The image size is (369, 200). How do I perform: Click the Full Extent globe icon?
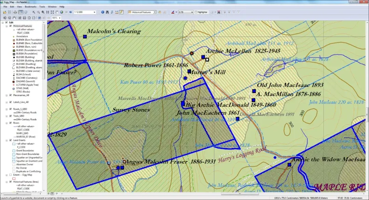click(61, 12)
